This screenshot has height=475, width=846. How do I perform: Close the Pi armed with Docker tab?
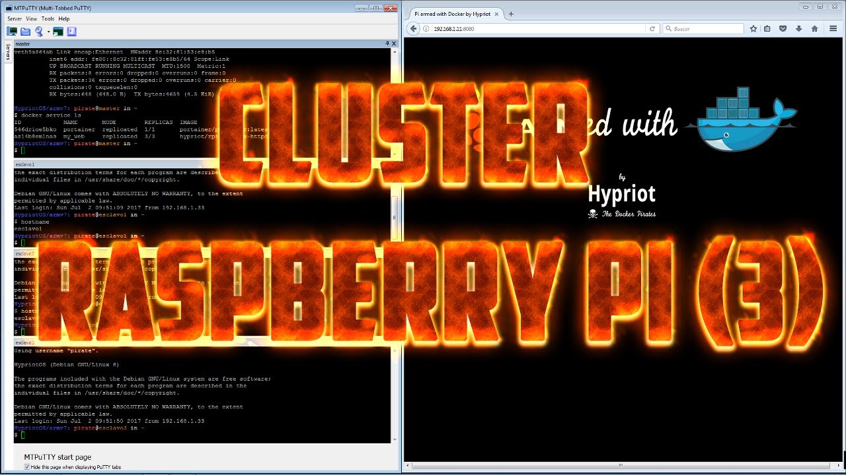click(495, 13)
